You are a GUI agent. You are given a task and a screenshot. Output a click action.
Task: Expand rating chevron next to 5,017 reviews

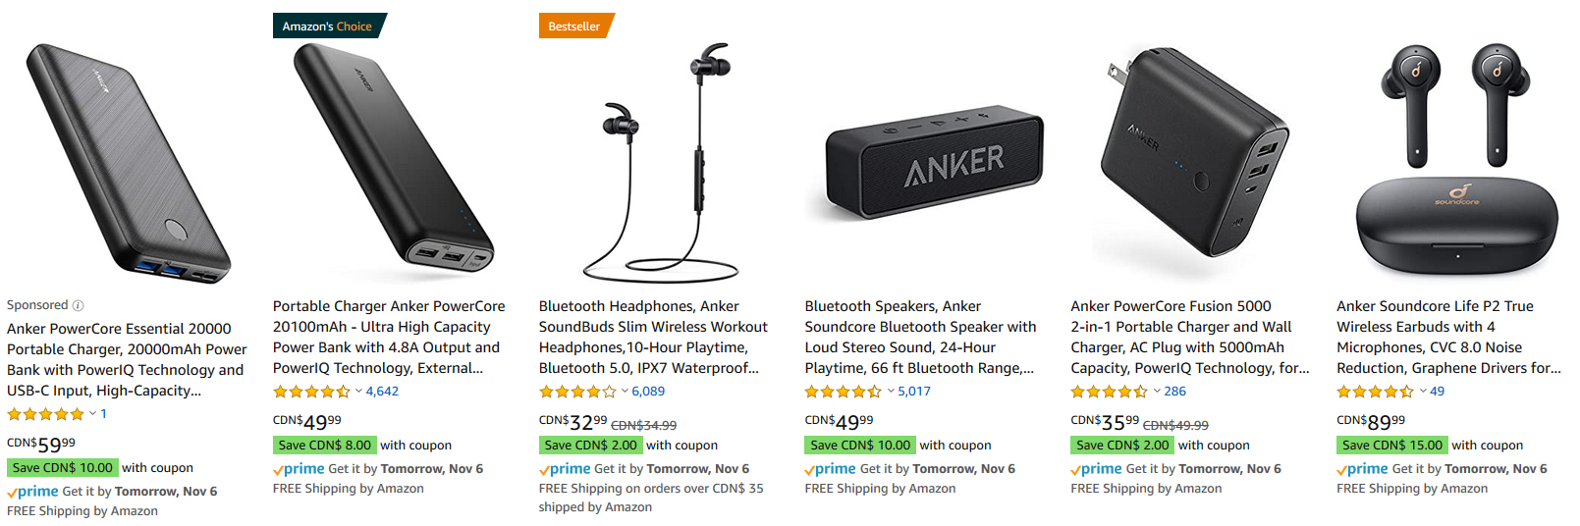tap(891, 392)
